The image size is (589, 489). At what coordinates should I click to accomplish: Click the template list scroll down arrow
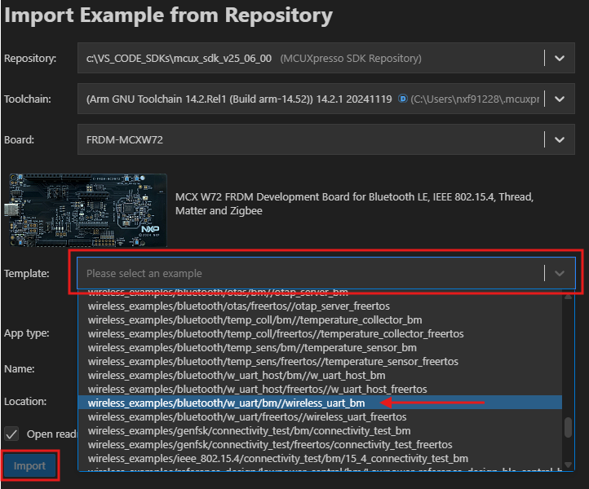point(568,465)
